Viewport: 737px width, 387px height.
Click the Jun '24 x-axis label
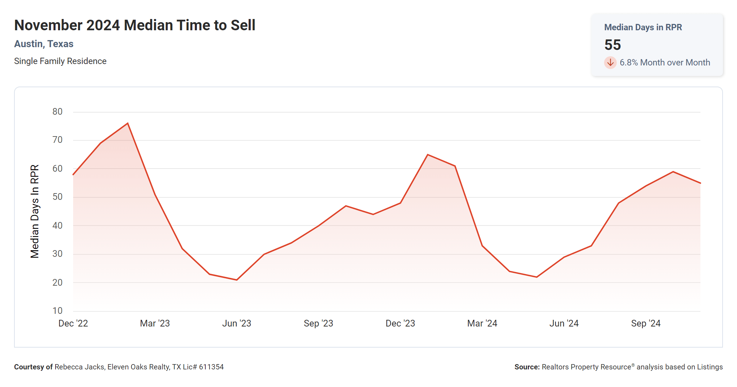coord(564,323)
